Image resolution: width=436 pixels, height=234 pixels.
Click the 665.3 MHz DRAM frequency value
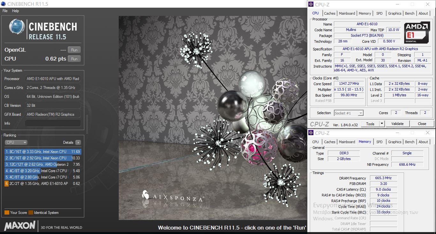[x=384, y=178]
